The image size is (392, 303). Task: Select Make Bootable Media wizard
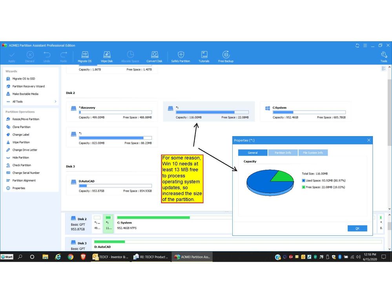coord(25,94)
